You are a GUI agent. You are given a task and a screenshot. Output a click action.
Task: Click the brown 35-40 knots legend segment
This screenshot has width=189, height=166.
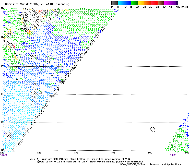161,3
